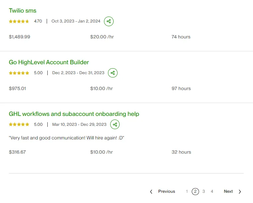Click the share icon for Twilio sms

tap(109, 21)
